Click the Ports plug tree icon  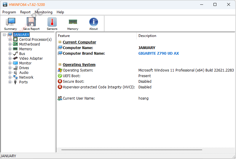point(15,82)
